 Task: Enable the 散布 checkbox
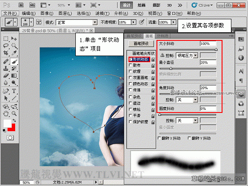pyautogui.click(x=131, y=65)
